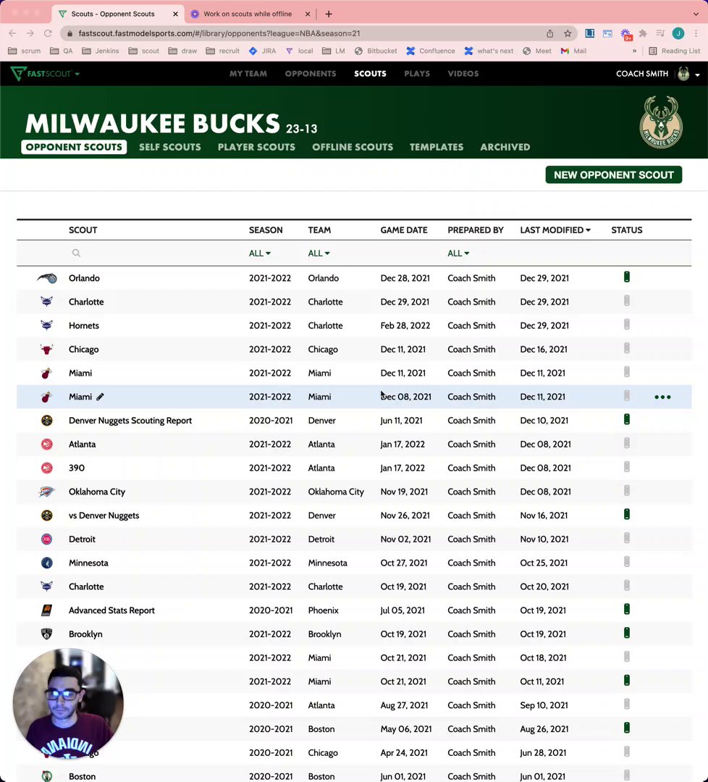This screenshot has width=708, height=782.
Task: Open the Prepared By ALL filter dropdown
Action: coord(458,253)
